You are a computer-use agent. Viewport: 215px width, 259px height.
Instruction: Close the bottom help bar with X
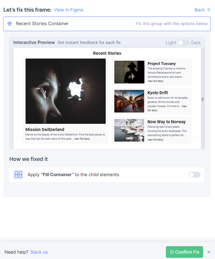[209, 252]
